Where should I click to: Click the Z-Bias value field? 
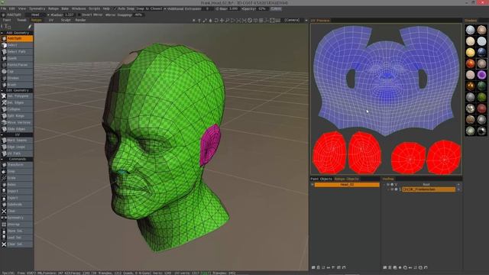pos(234,8)
